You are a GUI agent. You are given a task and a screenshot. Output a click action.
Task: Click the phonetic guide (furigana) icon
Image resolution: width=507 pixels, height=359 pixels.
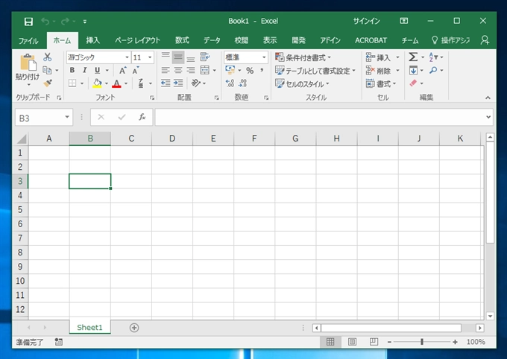pos(141,83)
